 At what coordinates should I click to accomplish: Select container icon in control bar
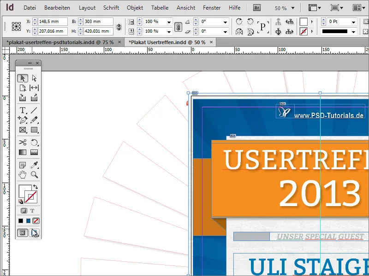click(x=278, y=22)
